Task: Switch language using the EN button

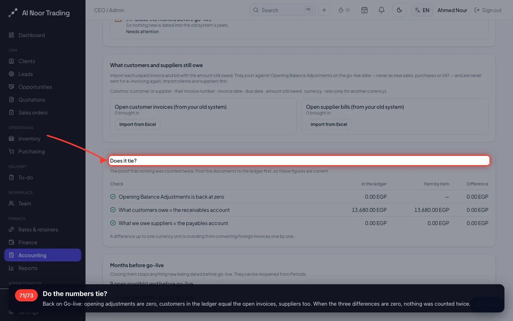Action: pyautogui.click(x=422, y=10)
